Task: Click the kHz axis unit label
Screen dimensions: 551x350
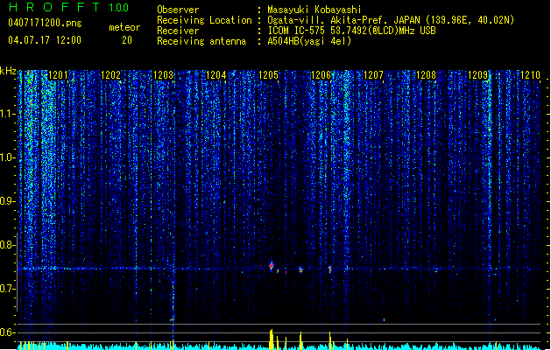Action: [x=8, y=71]
